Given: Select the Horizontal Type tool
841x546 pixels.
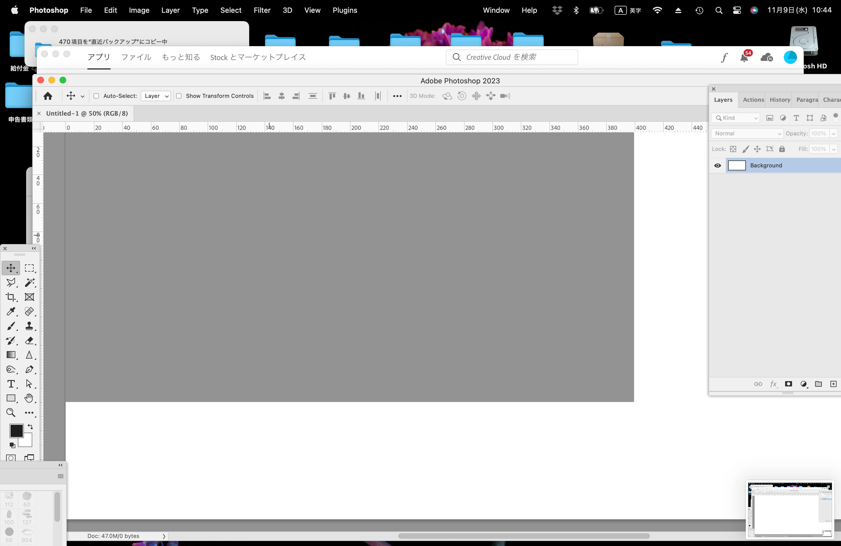Looking at the screenshot, I should point(11,384).
